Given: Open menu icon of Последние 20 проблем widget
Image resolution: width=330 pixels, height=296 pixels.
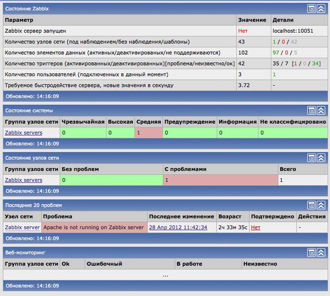Looking at the screenshot, I should 311,205.
